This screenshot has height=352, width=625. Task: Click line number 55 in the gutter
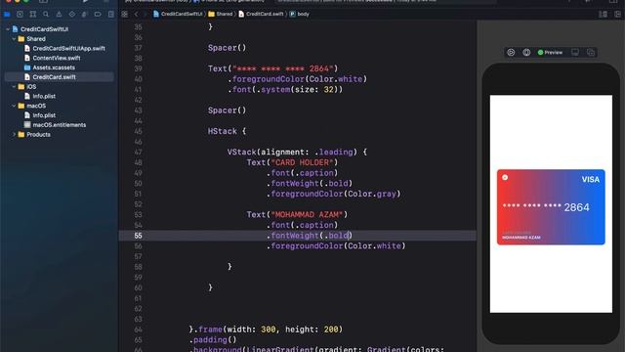(x=138, y=236)
